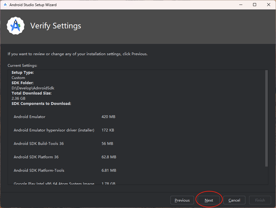This screenshot has width=276, height=208.
Task: Click the 62.8 MB size value
Action: tap(109, 157)
